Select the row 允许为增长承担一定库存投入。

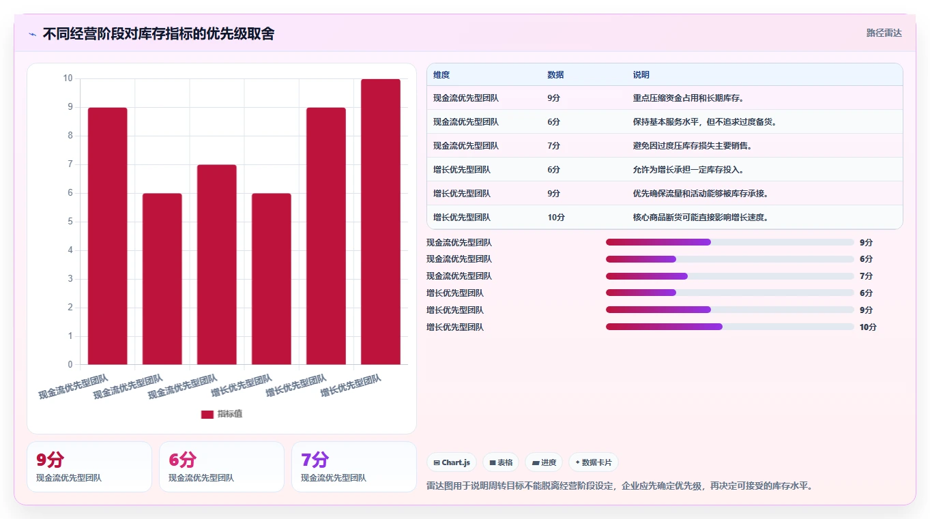[665, 170]
